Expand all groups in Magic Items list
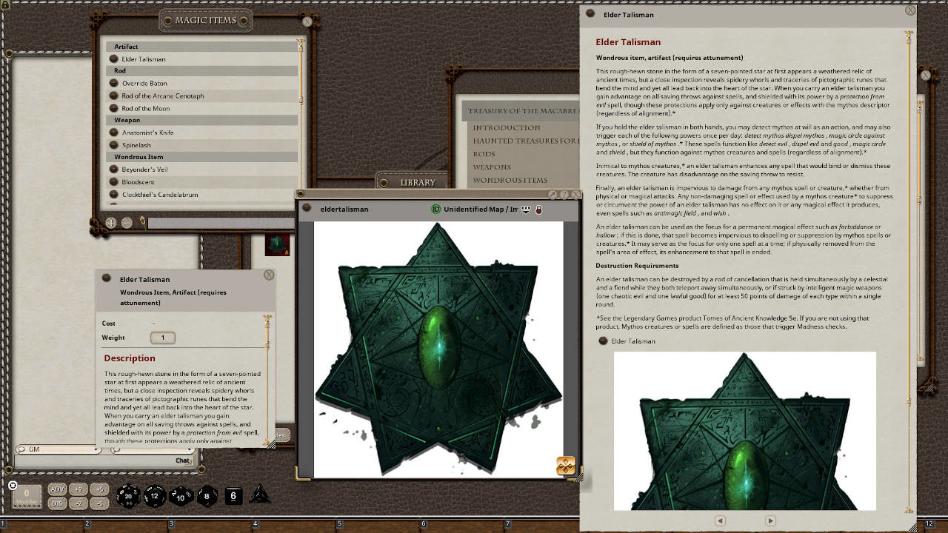Viewport: 948px width, 533px height. [111, 222]
